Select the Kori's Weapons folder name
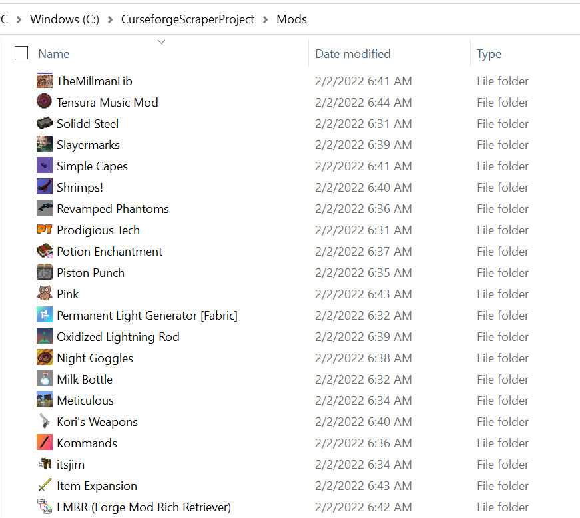The image size is (580, 518). (97, 422)
